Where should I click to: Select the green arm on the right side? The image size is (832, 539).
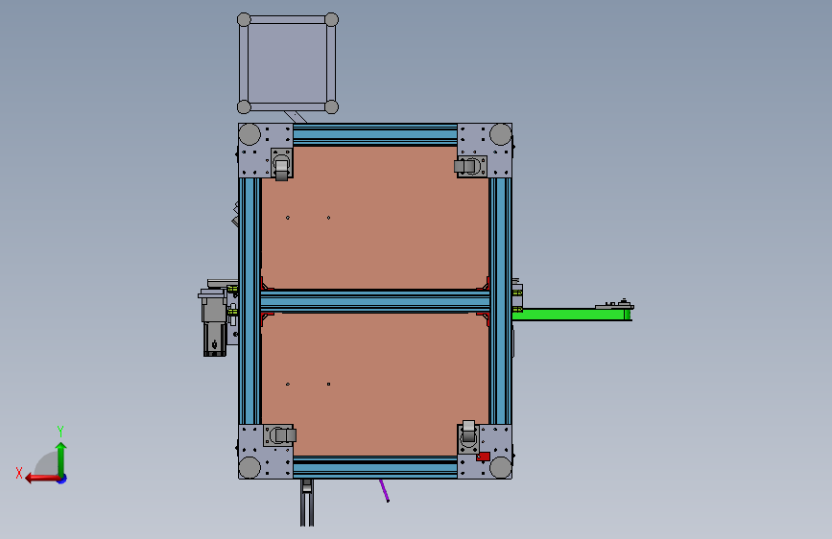click(572, 315)
